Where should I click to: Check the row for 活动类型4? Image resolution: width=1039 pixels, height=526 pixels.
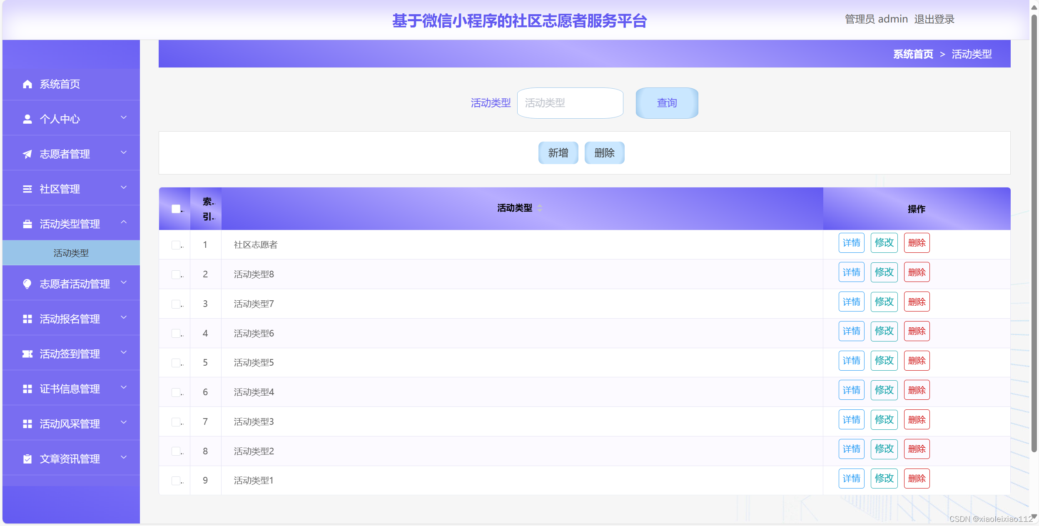tap(176, 392)
